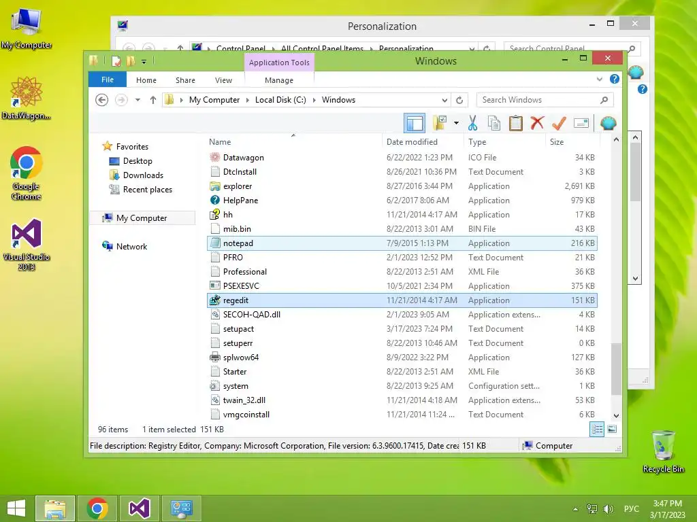Switch to the Share ribbon tab
The image size is (697, 522).
(x=185, y=80)
